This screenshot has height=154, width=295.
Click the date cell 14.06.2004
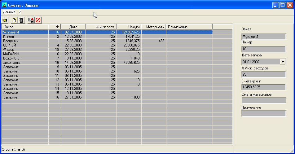click(73, 62)
